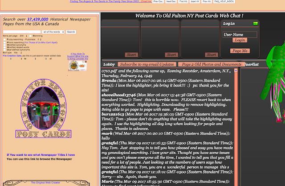The width and height of the screenshot is (285, 186).
Task: Click the 'Welcome To Old Fulton NY Post Cards Web Chat' heading
Action: (x=189, y=16)
